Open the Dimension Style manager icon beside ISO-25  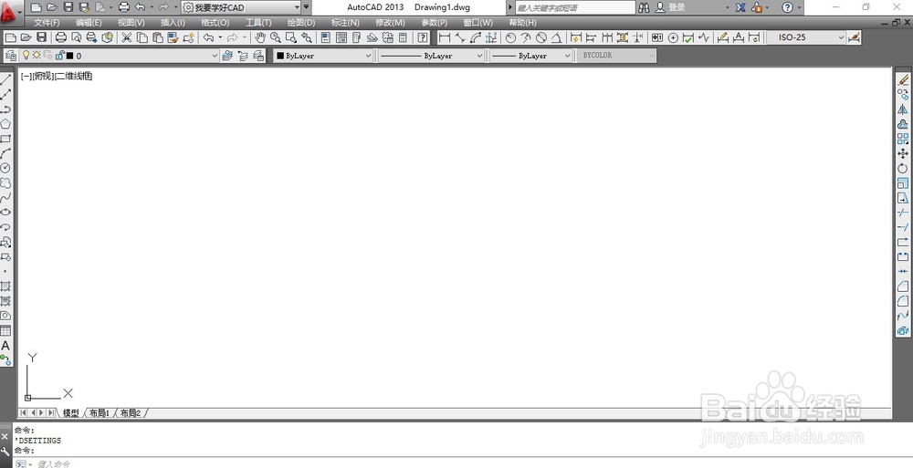coord(855,37)
